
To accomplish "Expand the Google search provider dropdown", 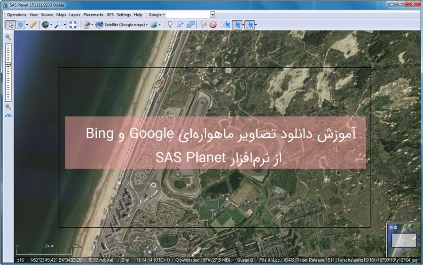I will coord(157,15).
